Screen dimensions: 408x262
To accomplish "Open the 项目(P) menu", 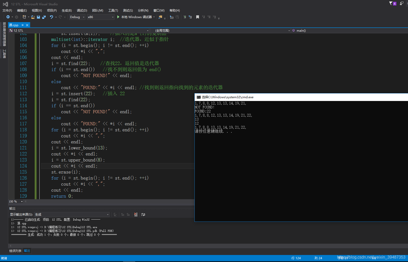I will point(52,10).
